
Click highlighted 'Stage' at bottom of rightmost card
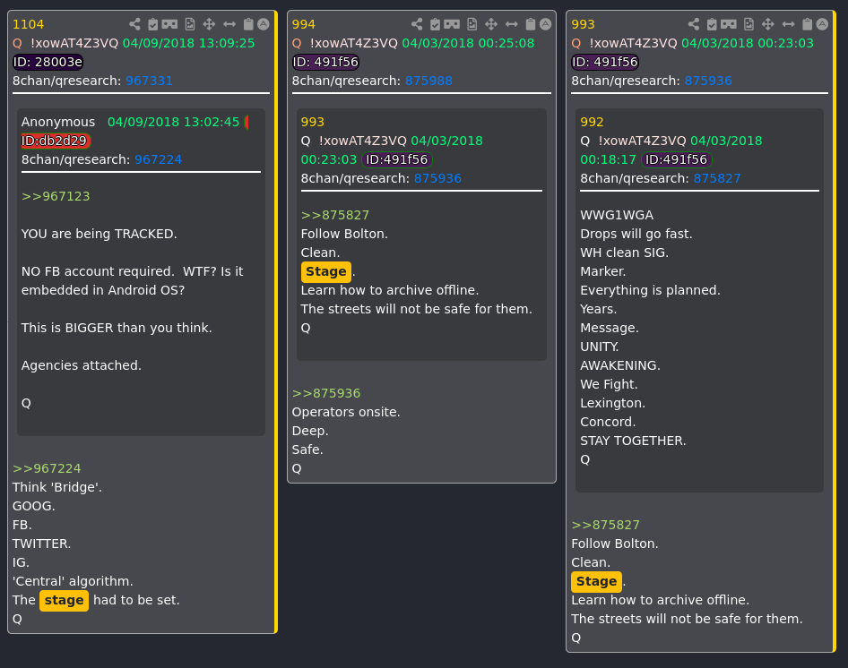click(x=596, y=581)
